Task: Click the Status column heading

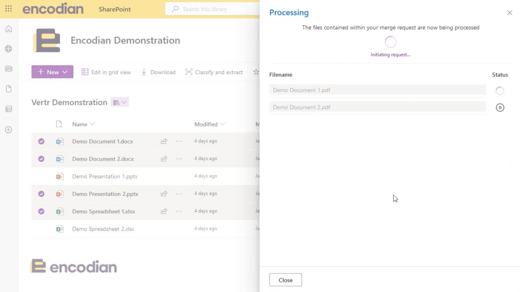Action: pyautogui.click(x=500, y=75)
